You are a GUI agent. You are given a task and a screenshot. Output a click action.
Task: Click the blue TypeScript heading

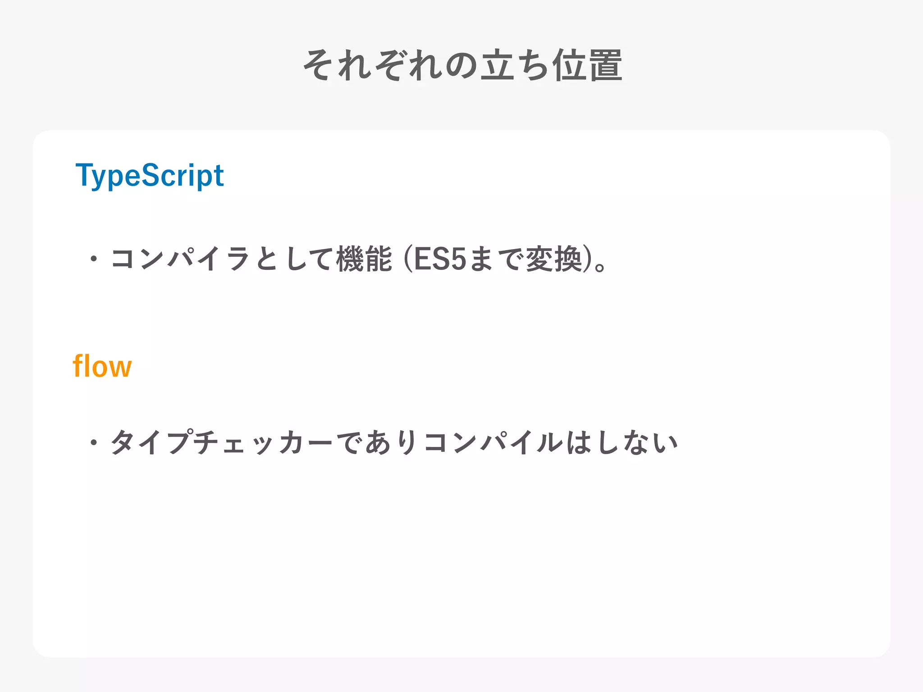coord(150,175)
